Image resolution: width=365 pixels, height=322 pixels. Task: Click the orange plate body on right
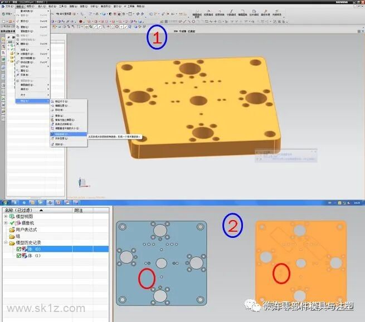[301, 262]
